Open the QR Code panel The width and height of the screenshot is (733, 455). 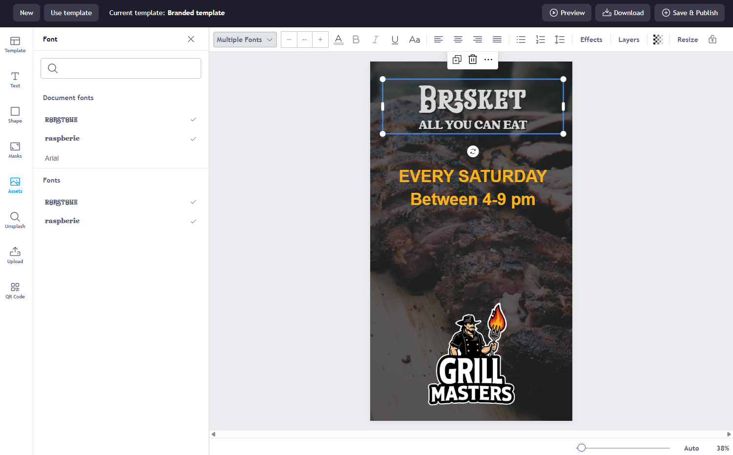15,290
